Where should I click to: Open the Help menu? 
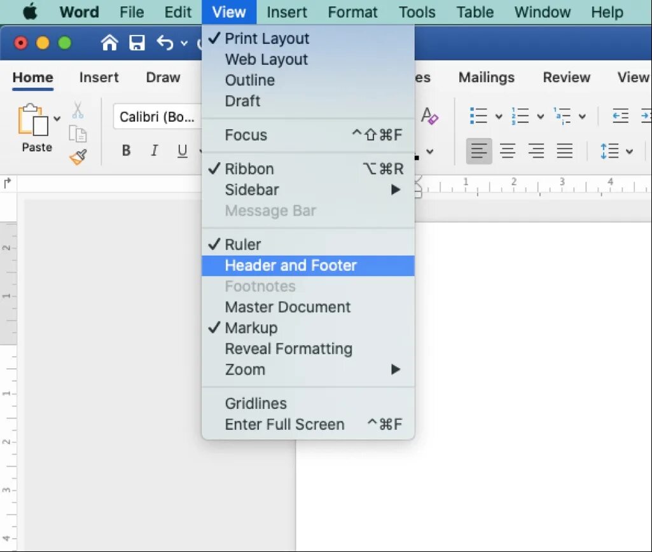click(x=607, y=12)
